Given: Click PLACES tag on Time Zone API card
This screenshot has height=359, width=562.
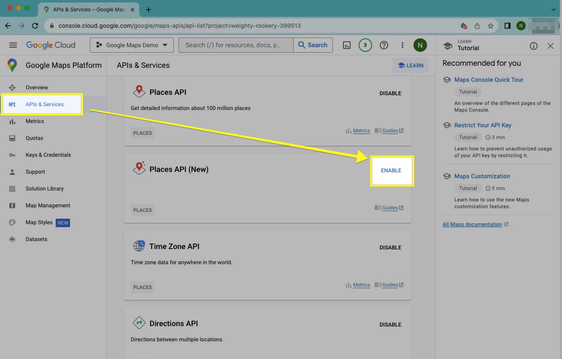Looking at the screenshot, I should point(143,287).
